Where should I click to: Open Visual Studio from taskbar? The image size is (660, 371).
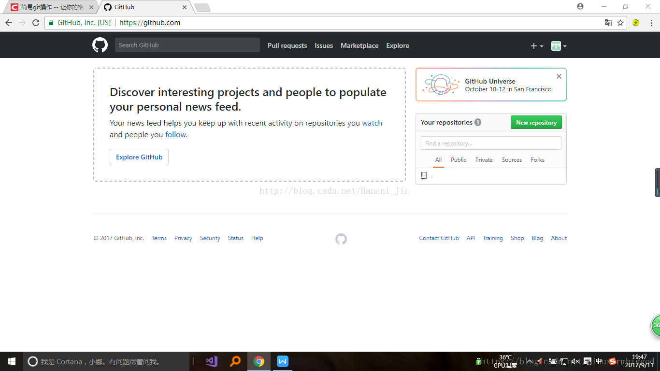click(212, 361)
